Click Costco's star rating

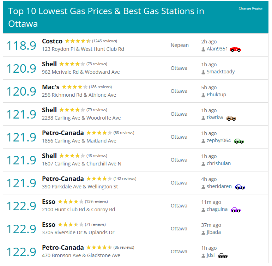[78, 41]
